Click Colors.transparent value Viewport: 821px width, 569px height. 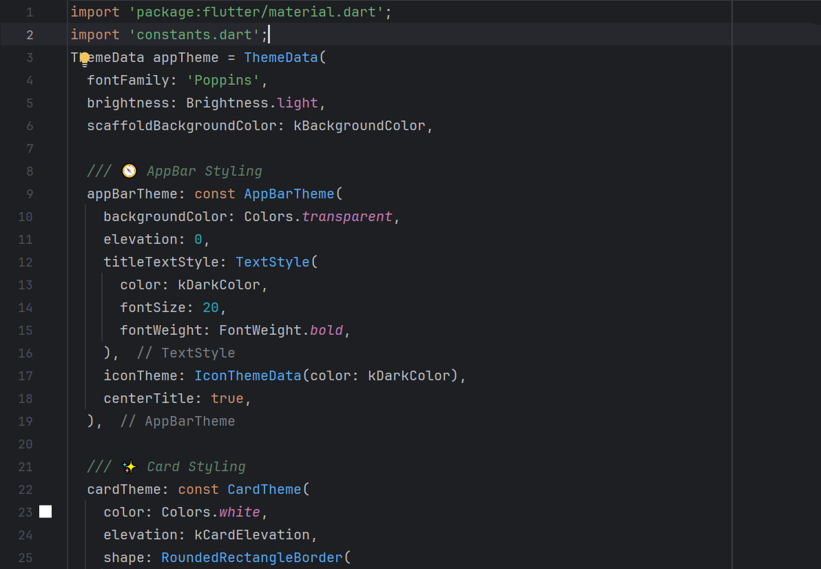pyautogui.click(x=318, y=217)
